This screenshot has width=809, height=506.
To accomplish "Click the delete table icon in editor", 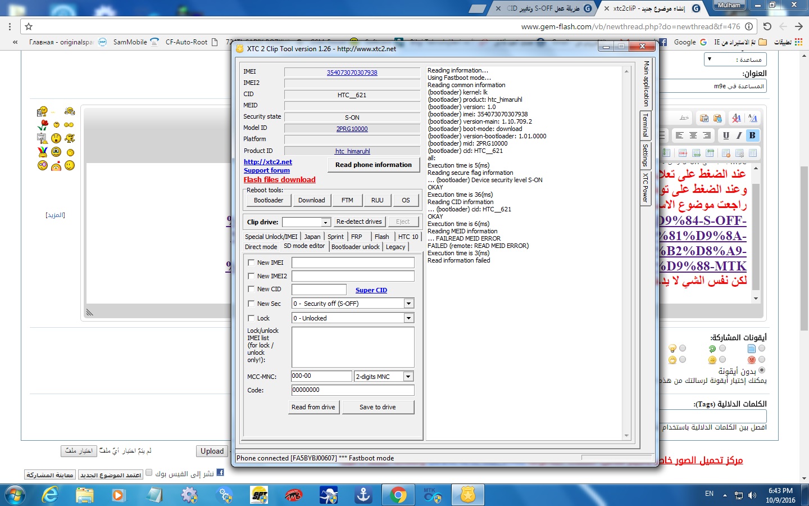I will tap(726, 153).
